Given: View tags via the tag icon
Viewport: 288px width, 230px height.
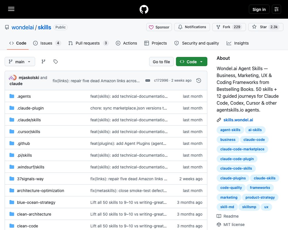Looking at the screenshot, I should tap(56, 62).
